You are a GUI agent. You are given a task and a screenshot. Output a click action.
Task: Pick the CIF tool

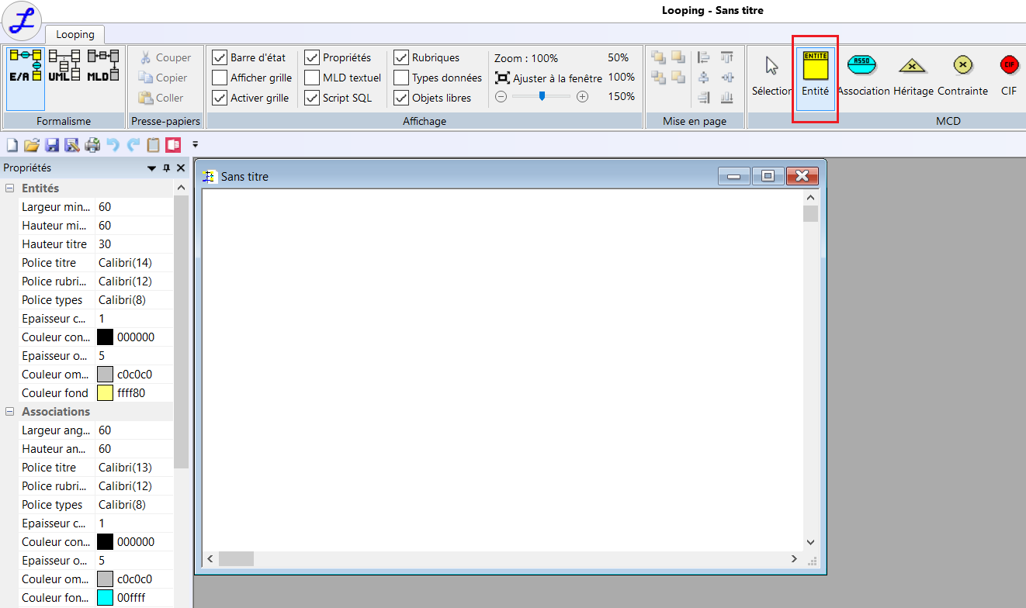(1009, 77)
